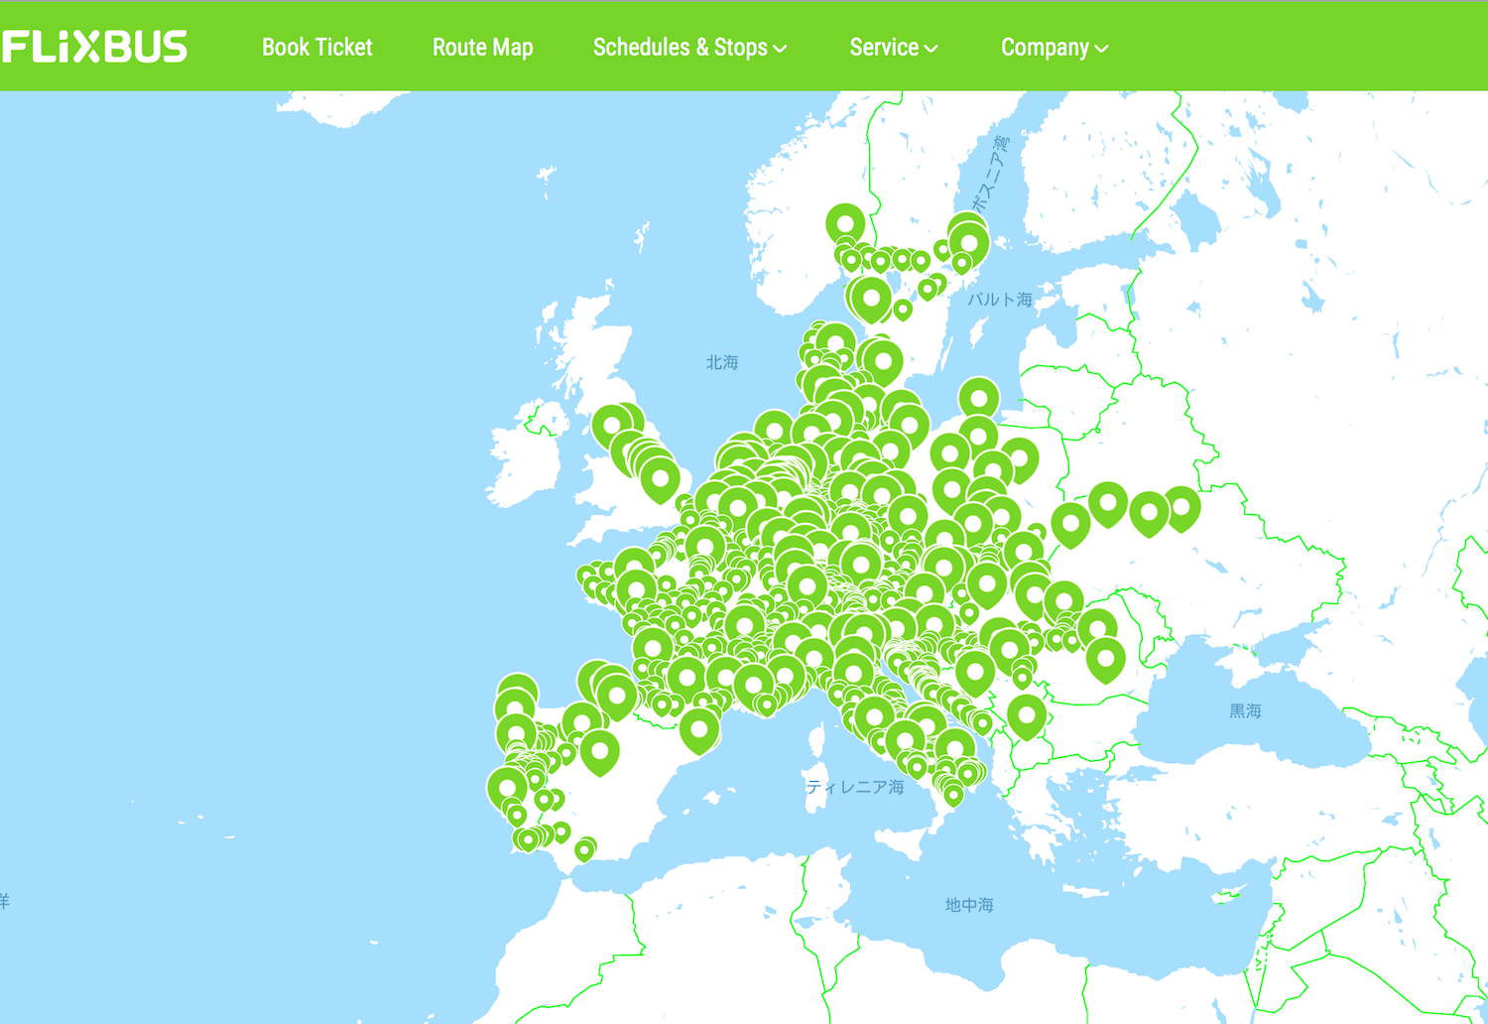Open the FlixBus logo home link
Viewport: 1488px width, 1024px height.
click(94, 47)
